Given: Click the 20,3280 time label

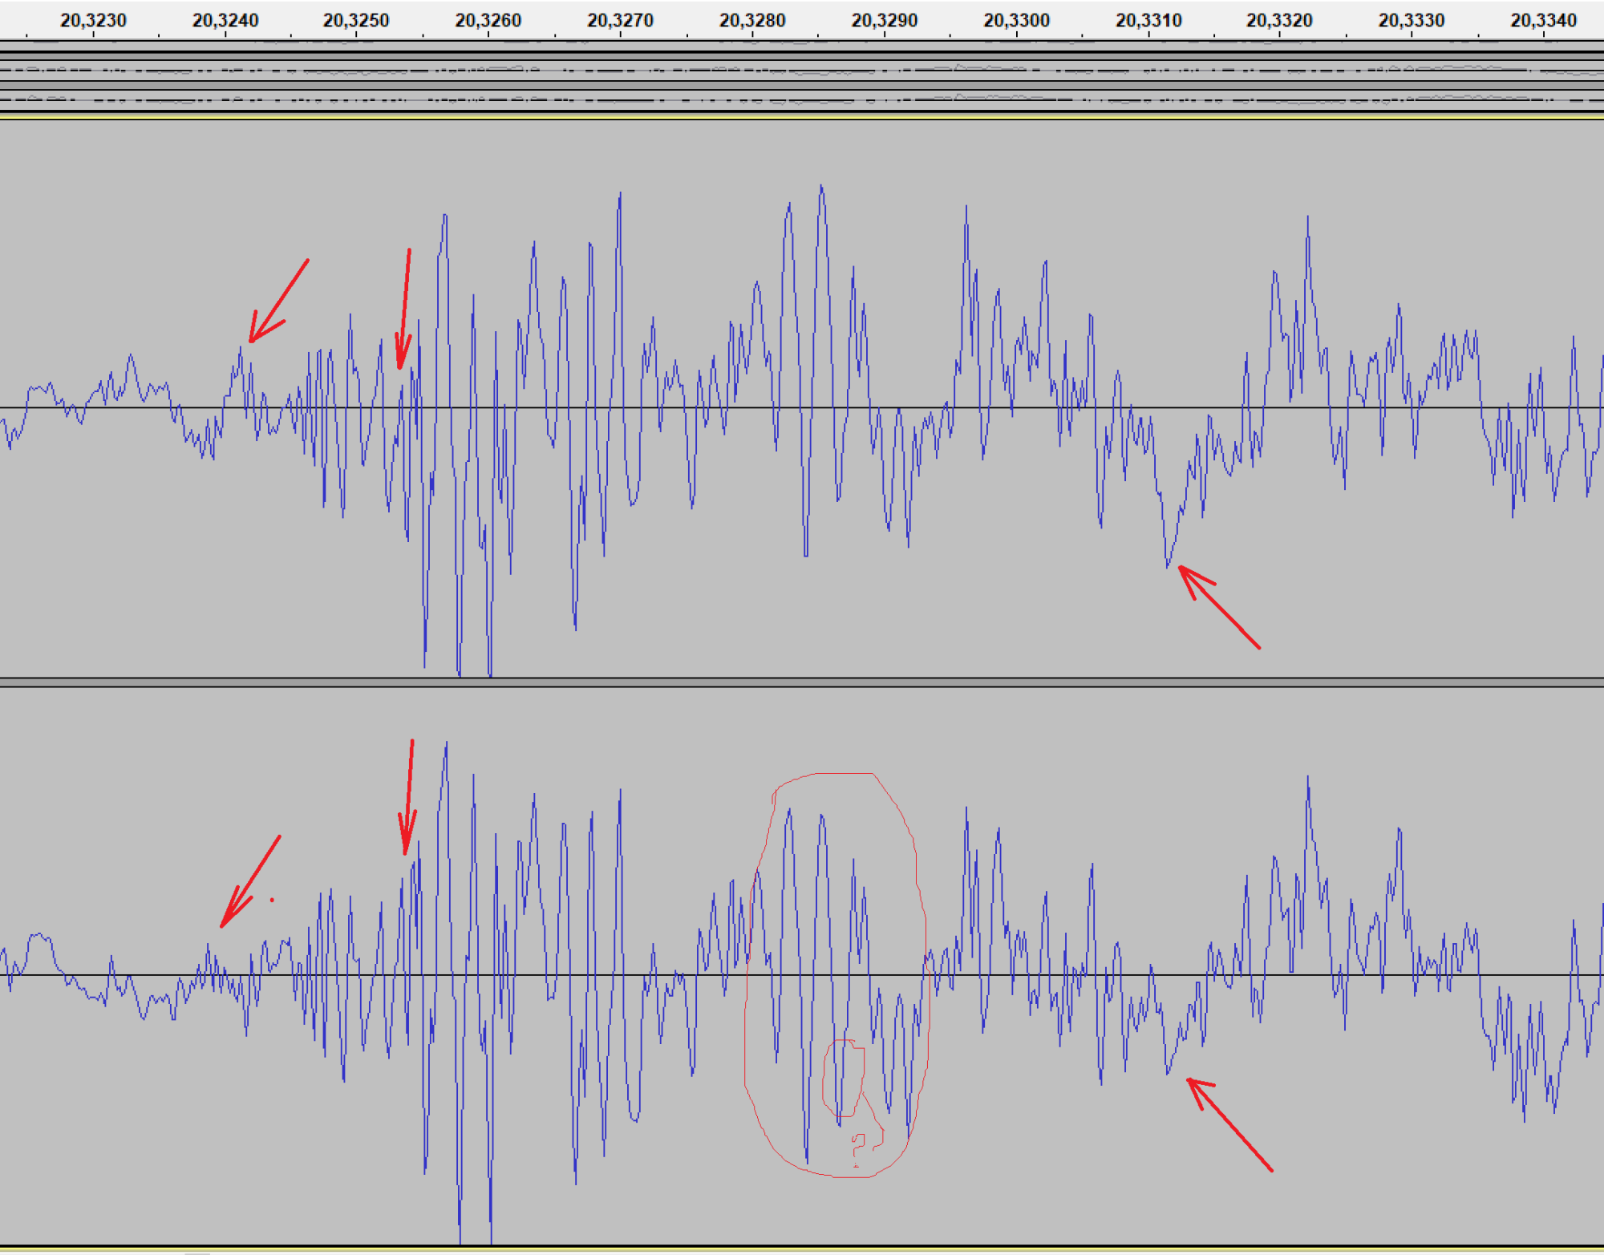Looking at the screenshot, I should (752, 20).
